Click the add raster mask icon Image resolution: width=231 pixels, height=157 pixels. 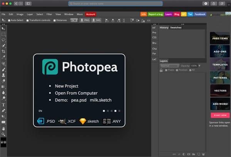point(189,154)
